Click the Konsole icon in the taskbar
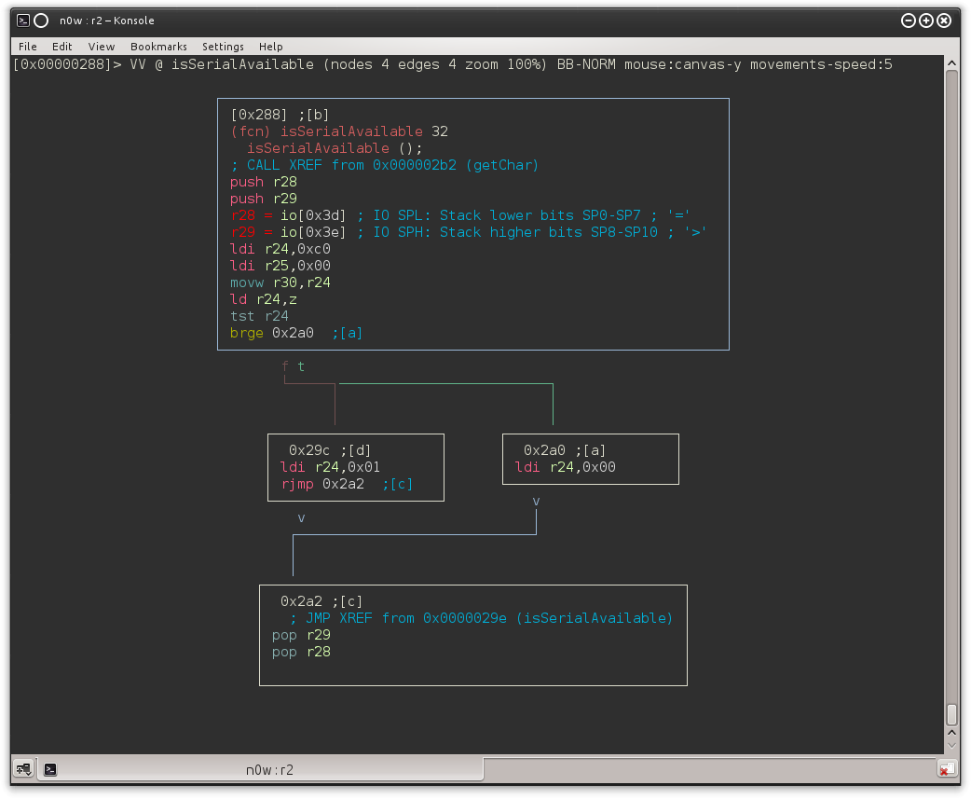 coord(49,769)
